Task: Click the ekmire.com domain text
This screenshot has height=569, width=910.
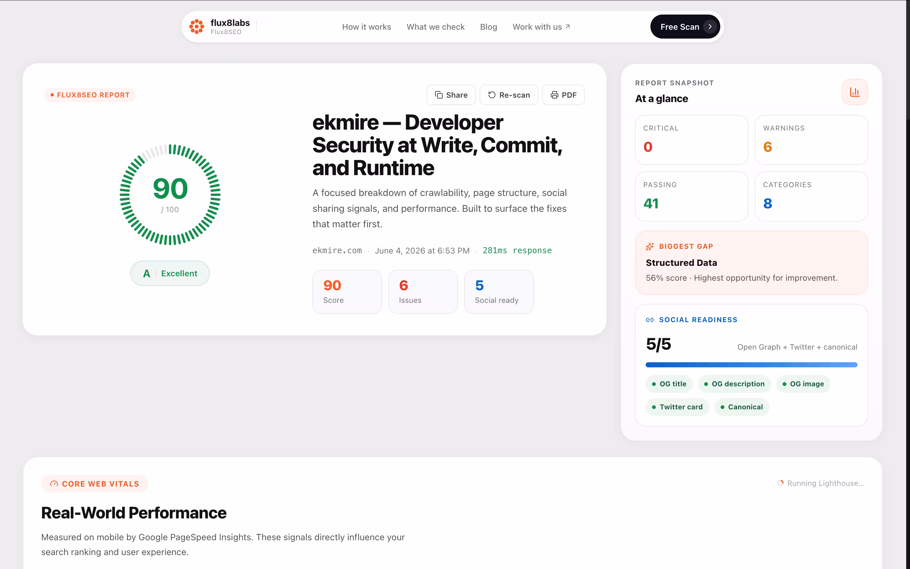Action: tap(337, 251)
